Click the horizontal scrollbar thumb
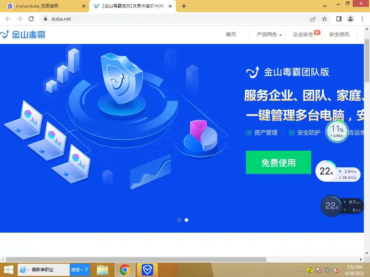Screen dimensions: 370x277 (x=136, y=259)
